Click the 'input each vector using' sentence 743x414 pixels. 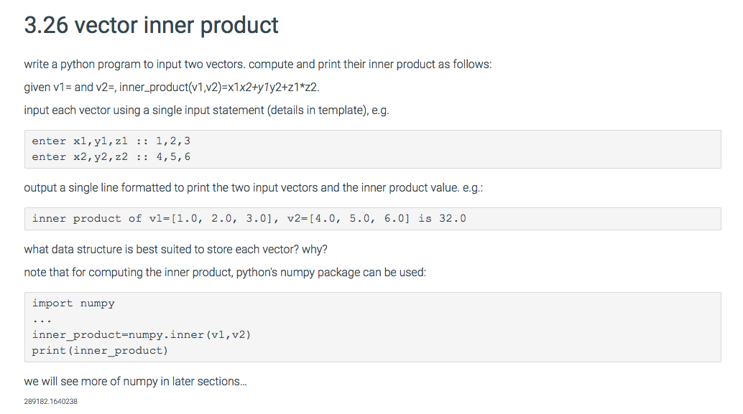(206, 110)
